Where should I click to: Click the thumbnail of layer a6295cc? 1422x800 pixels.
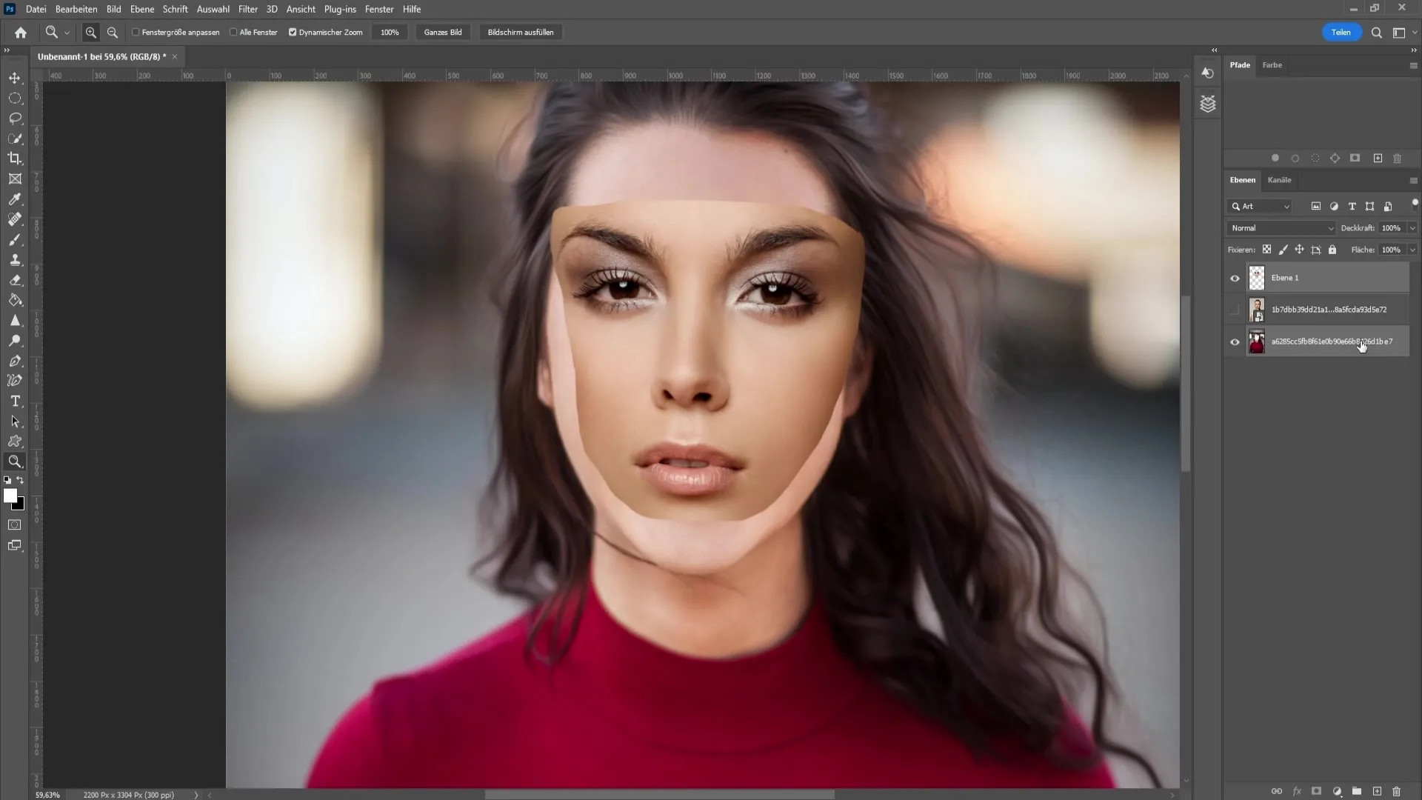pyautogui.click(x=1257, y=342)
